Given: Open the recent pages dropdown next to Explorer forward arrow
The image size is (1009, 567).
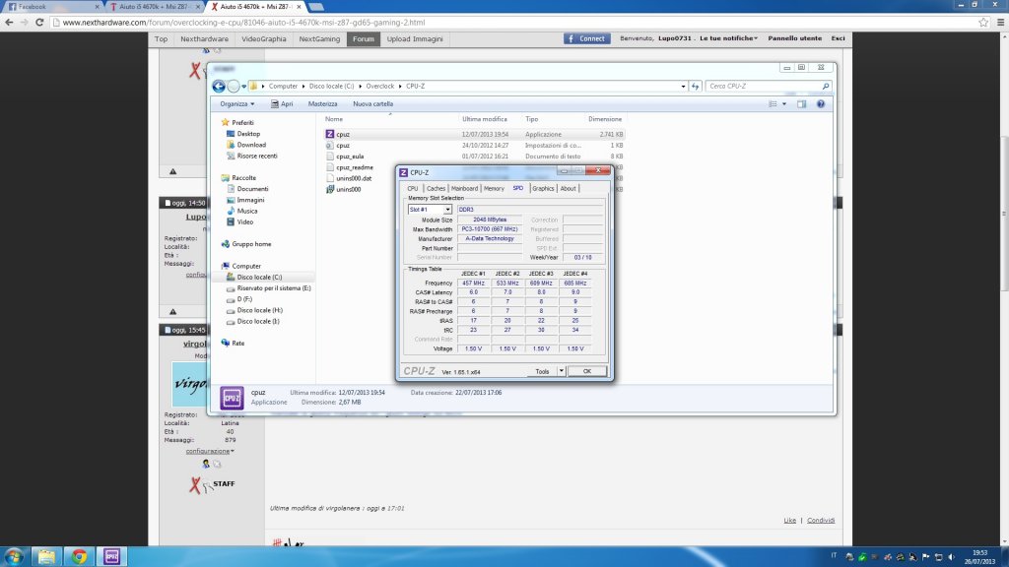Looking at the screenshot, I should (244, 87).
